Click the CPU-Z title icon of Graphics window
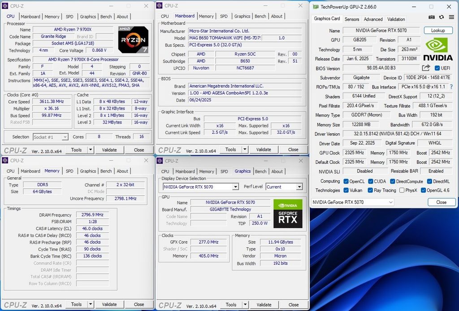 tap(160, 161)
